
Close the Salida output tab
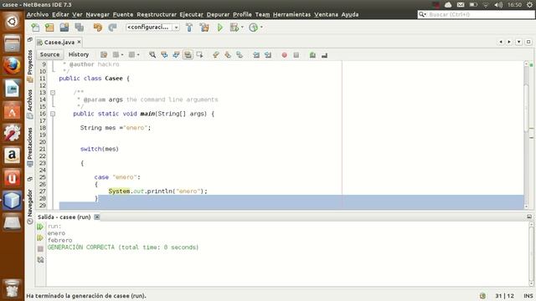(x=97, y=217)
